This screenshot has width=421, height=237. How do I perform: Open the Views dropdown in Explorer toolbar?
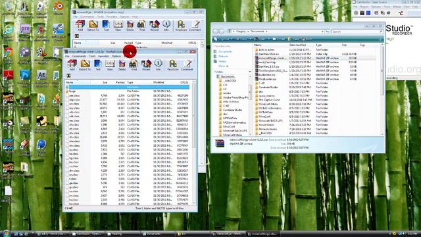[243, 39]
